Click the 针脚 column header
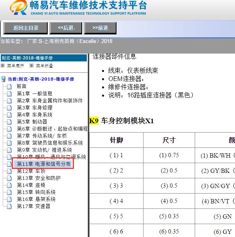 [x=116, y=140]
